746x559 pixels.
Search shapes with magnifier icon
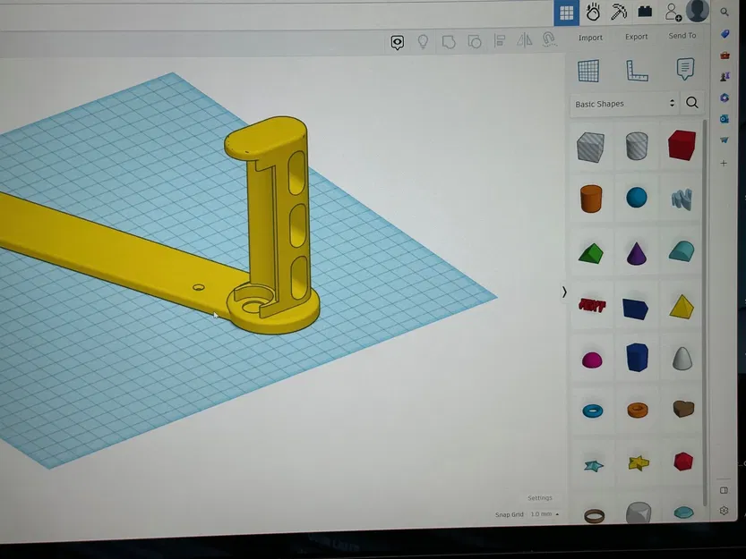pos(692,102)
